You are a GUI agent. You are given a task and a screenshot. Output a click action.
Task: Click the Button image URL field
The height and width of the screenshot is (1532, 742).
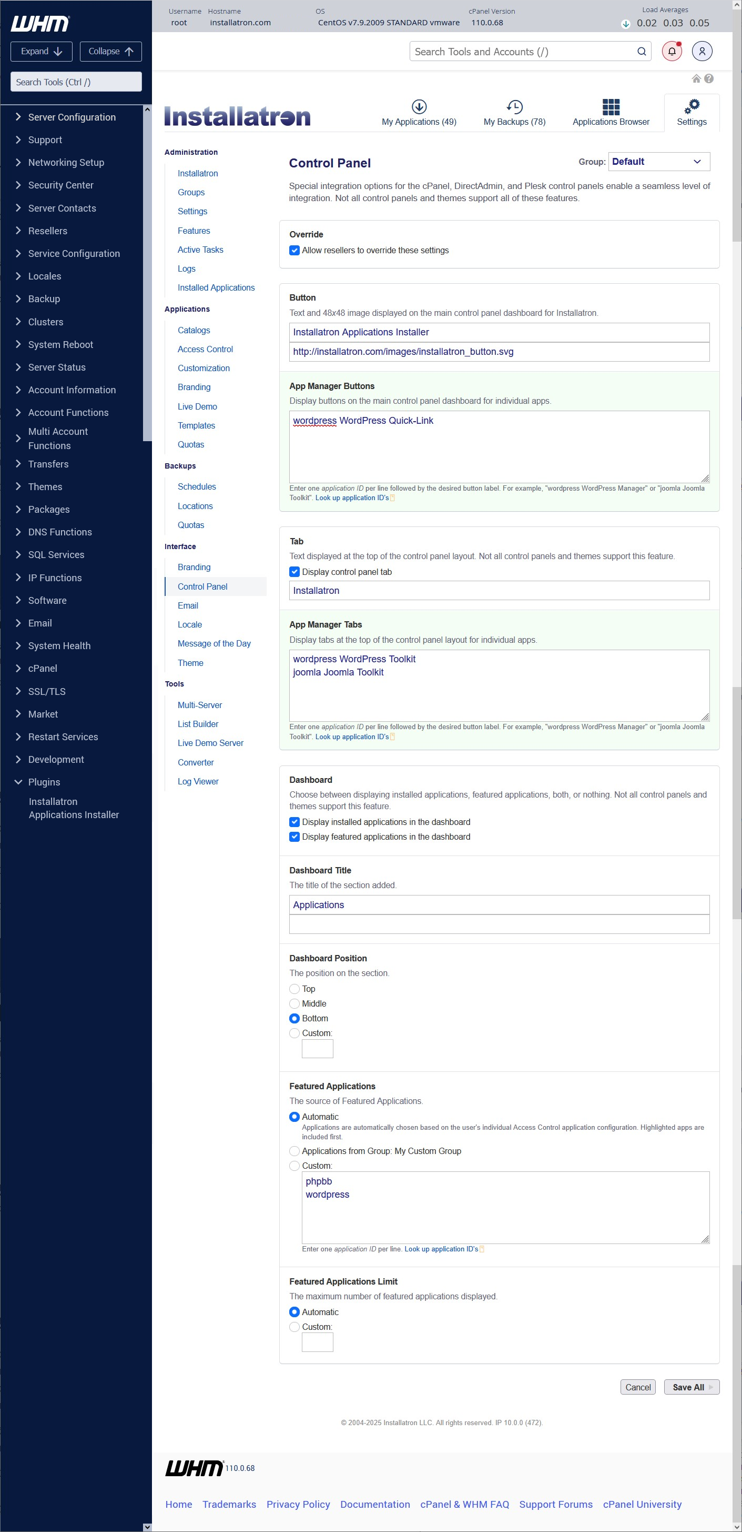click(499, 352)
